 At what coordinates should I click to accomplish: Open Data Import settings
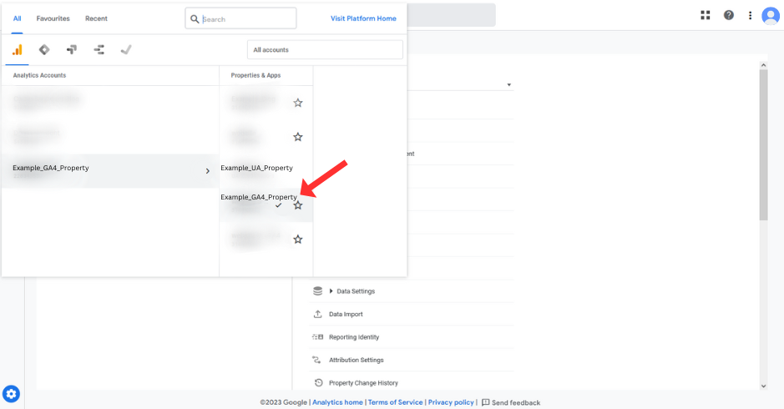[346, 314]
